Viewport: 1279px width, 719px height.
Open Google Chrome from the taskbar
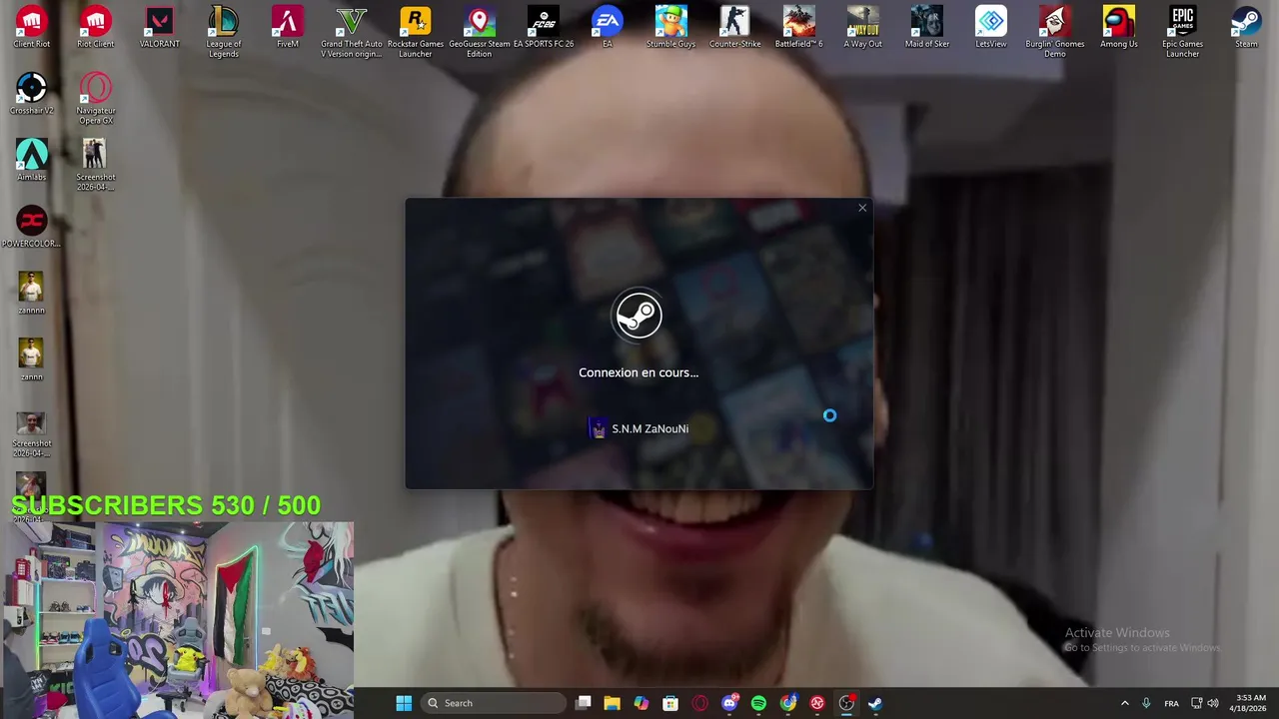pos(788,703)
